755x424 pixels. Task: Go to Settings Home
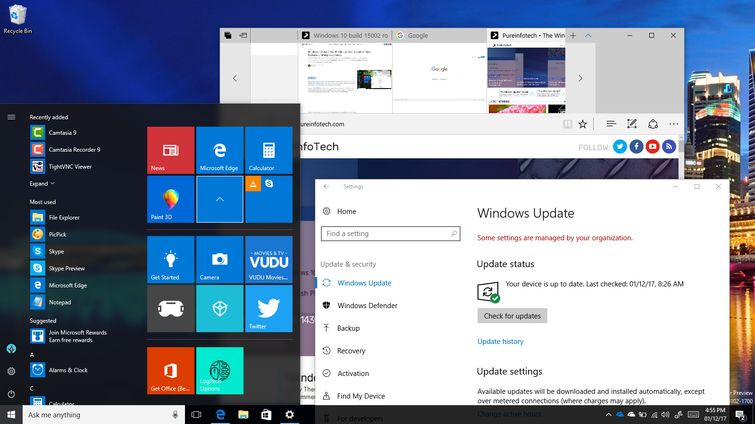pos(340,212)
